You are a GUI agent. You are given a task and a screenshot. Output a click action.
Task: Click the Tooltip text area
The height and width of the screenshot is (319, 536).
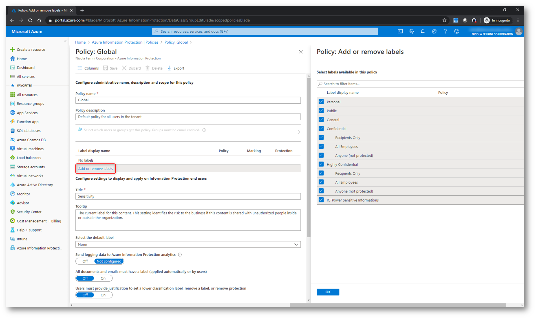point(188,220)
